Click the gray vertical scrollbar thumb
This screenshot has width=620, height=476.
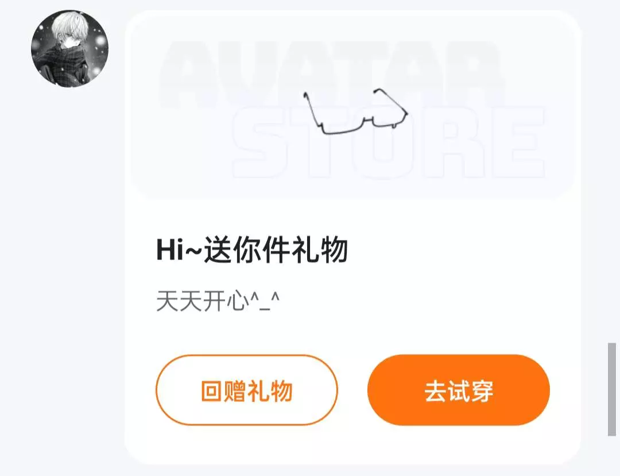[612, 389]
